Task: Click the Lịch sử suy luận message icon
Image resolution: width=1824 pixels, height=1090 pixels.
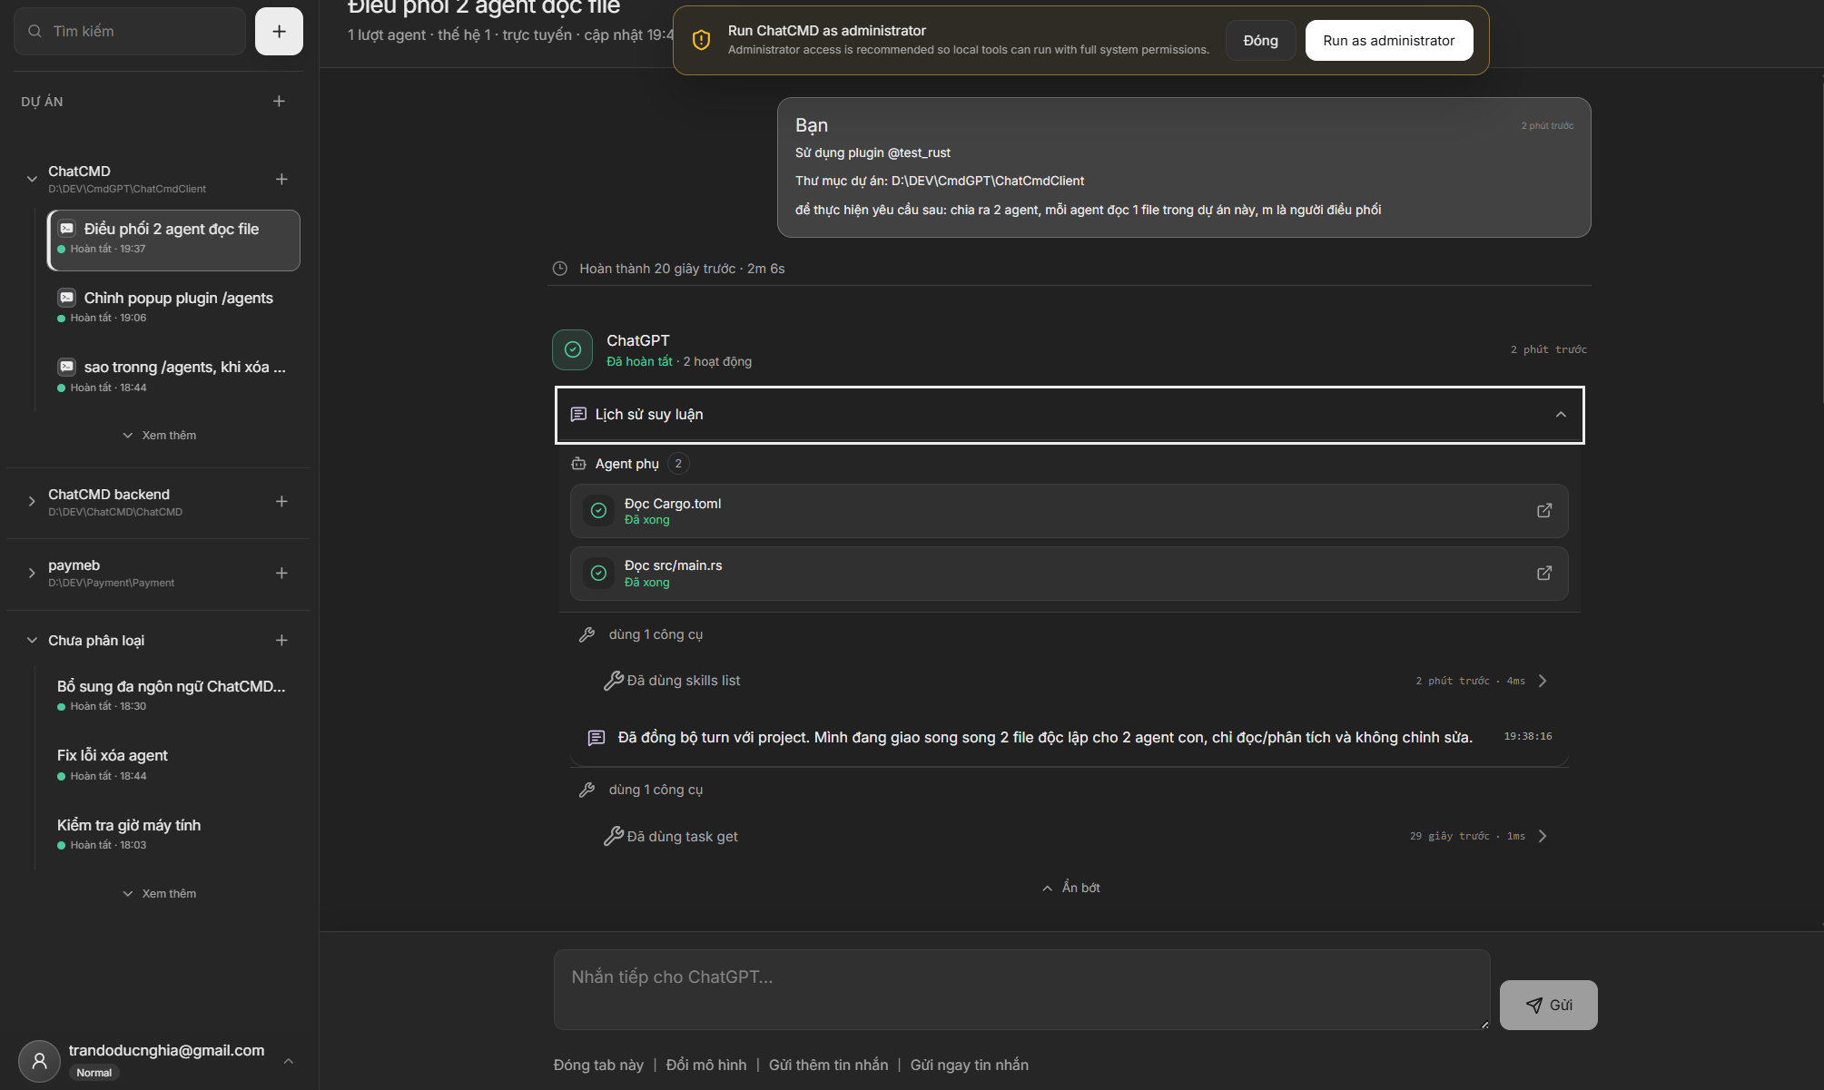Action: (x=578, y=414)
